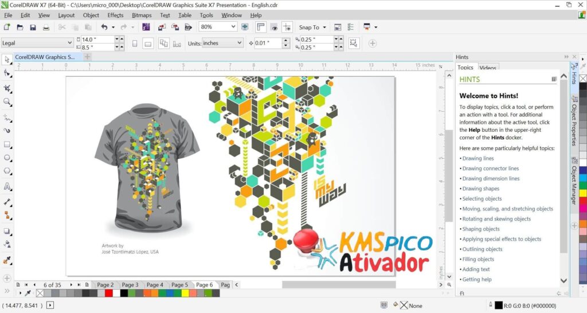Select the Drop Shadow tool
587x313 pixels.
(7, 231)
